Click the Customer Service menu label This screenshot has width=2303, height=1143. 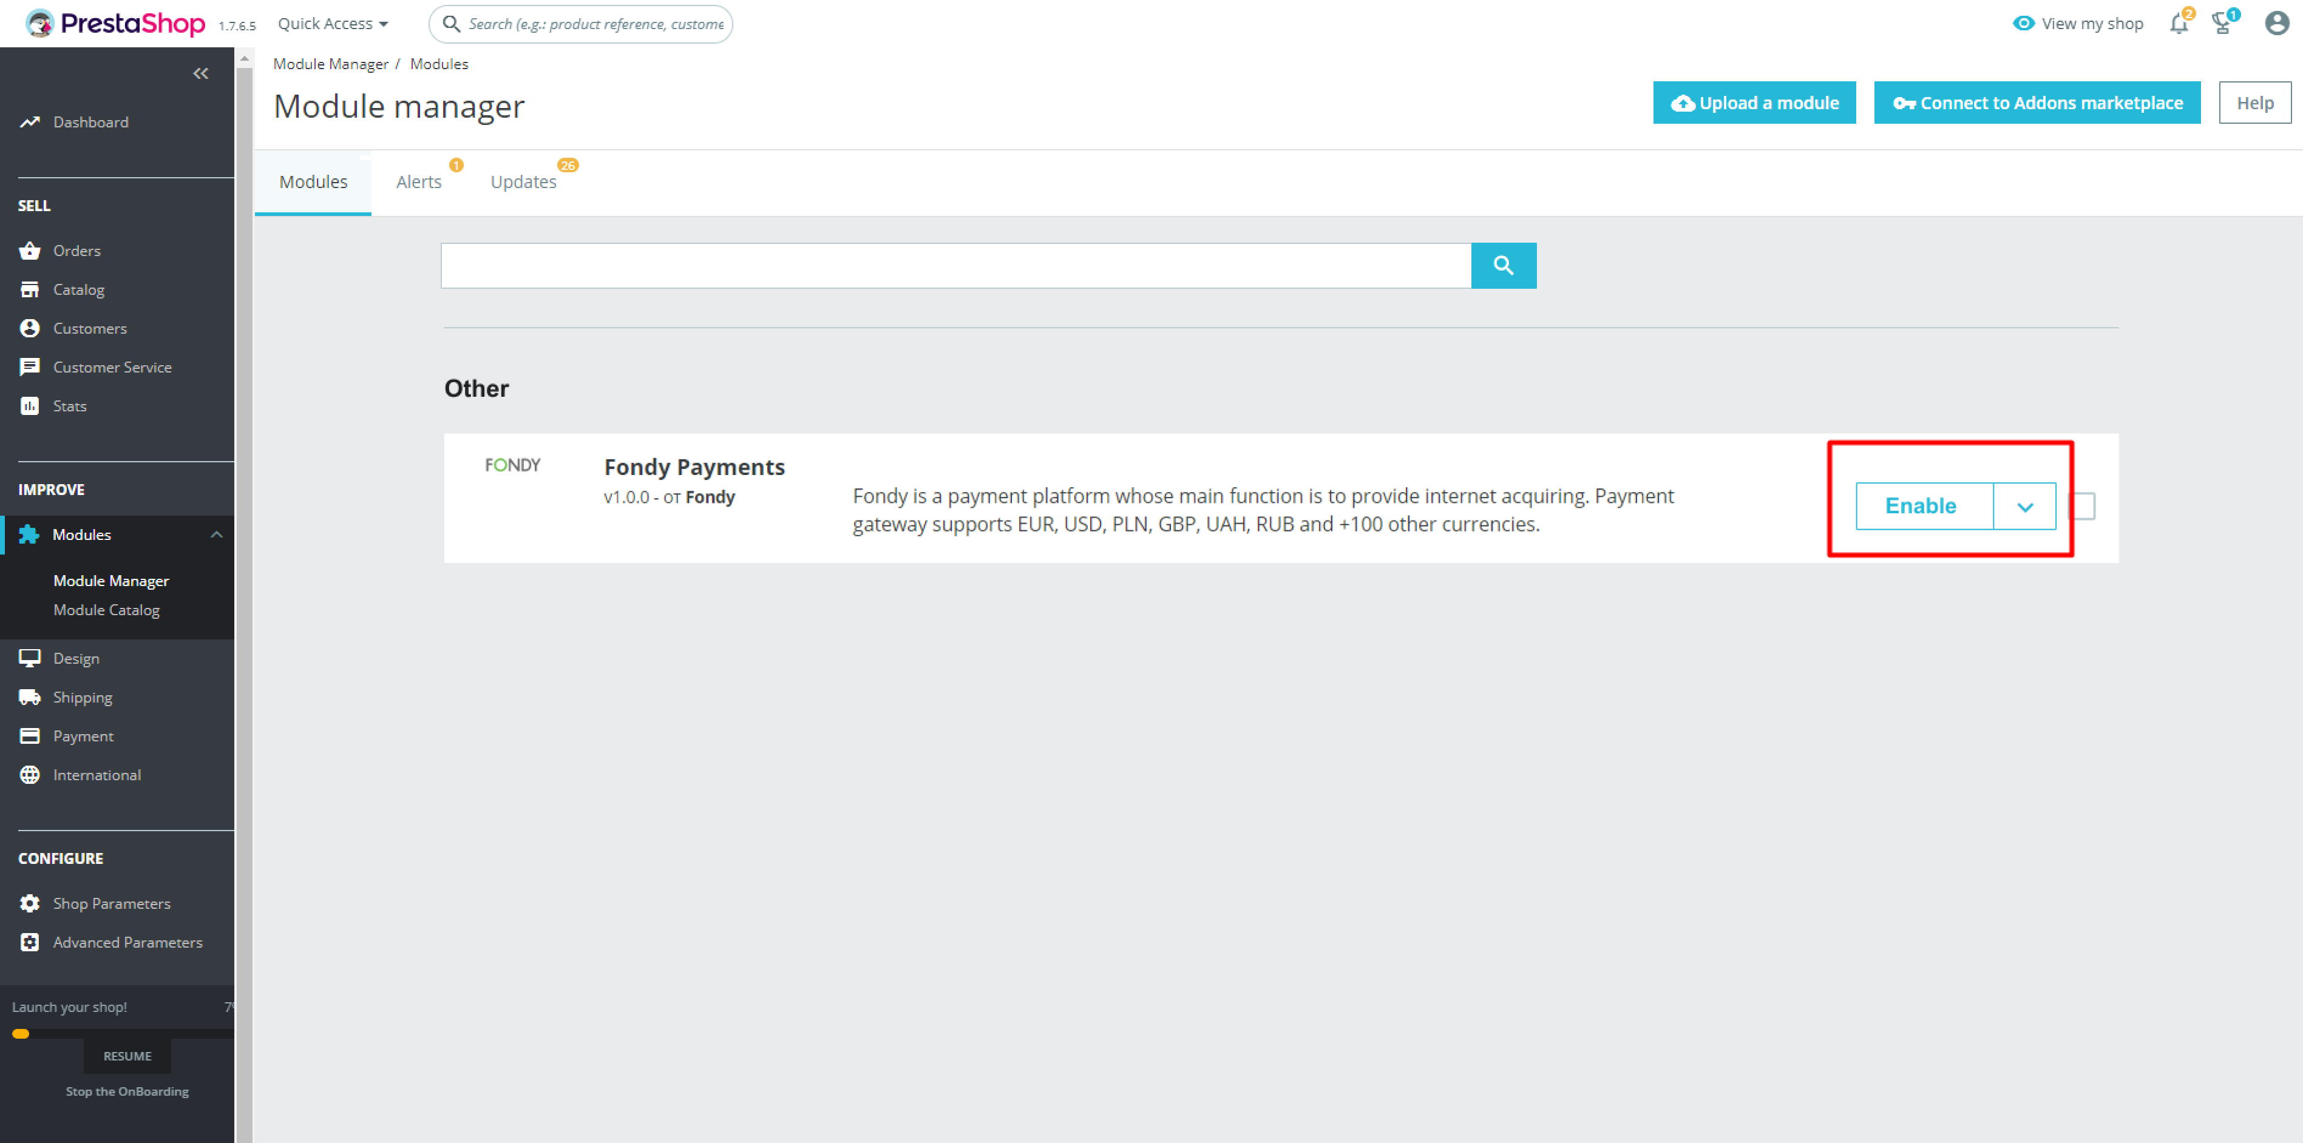click(112, 367)
